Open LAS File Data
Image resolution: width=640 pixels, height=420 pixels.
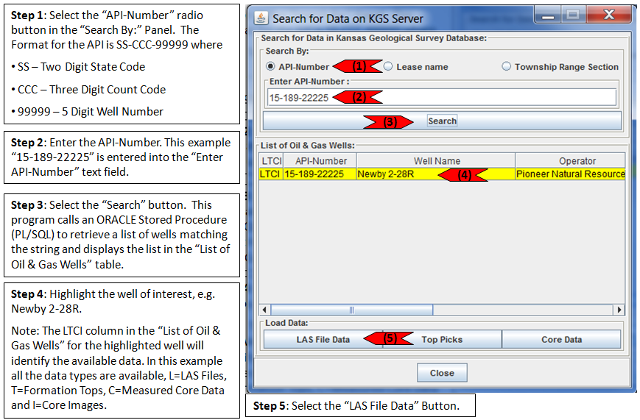pos(323,339)
